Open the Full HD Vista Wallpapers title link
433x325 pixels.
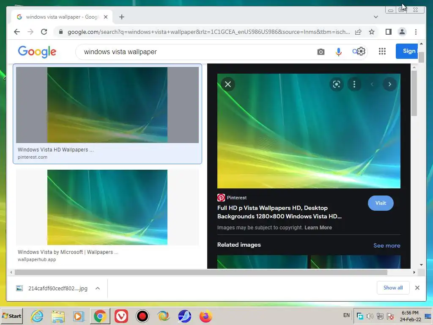[280, 212]
